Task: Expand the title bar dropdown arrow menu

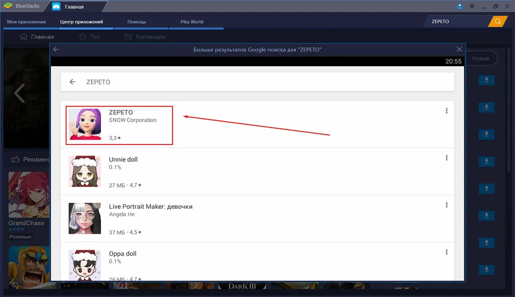Action: [472, 6]
